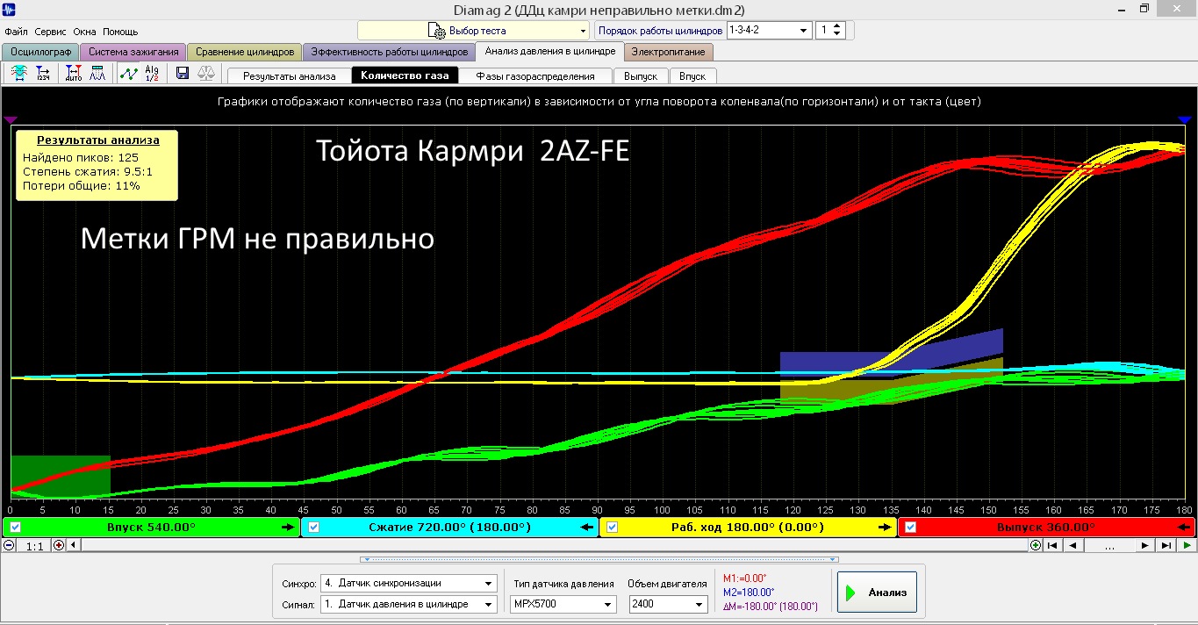Image resolution: width=1198 pixels, height=625 pixels.
Task: Click the Результаты анализа yellow info box
Action: [x=97, y=164]
